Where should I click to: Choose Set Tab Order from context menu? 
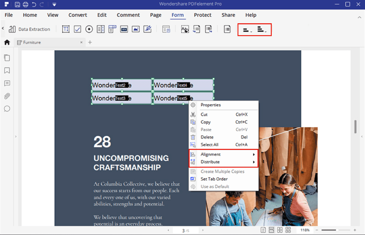(224, 179)
